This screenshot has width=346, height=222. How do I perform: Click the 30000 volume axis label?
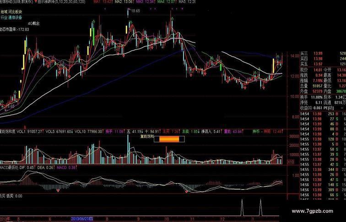(x=294, y=136)
